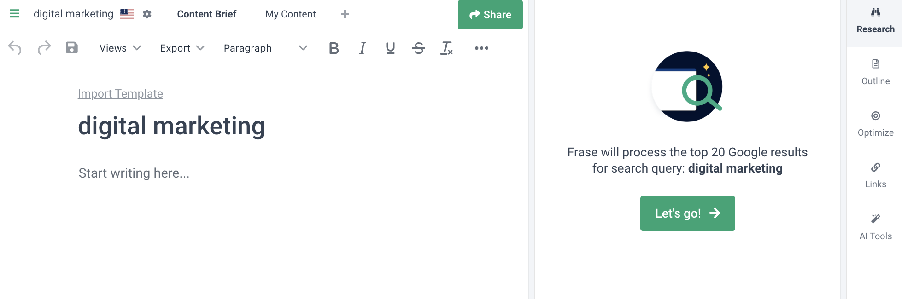Image resolution: width=902 pixels, height=299 pixels.
Task: Open more toolbar options ellipsis
Action: coord(481,48)
